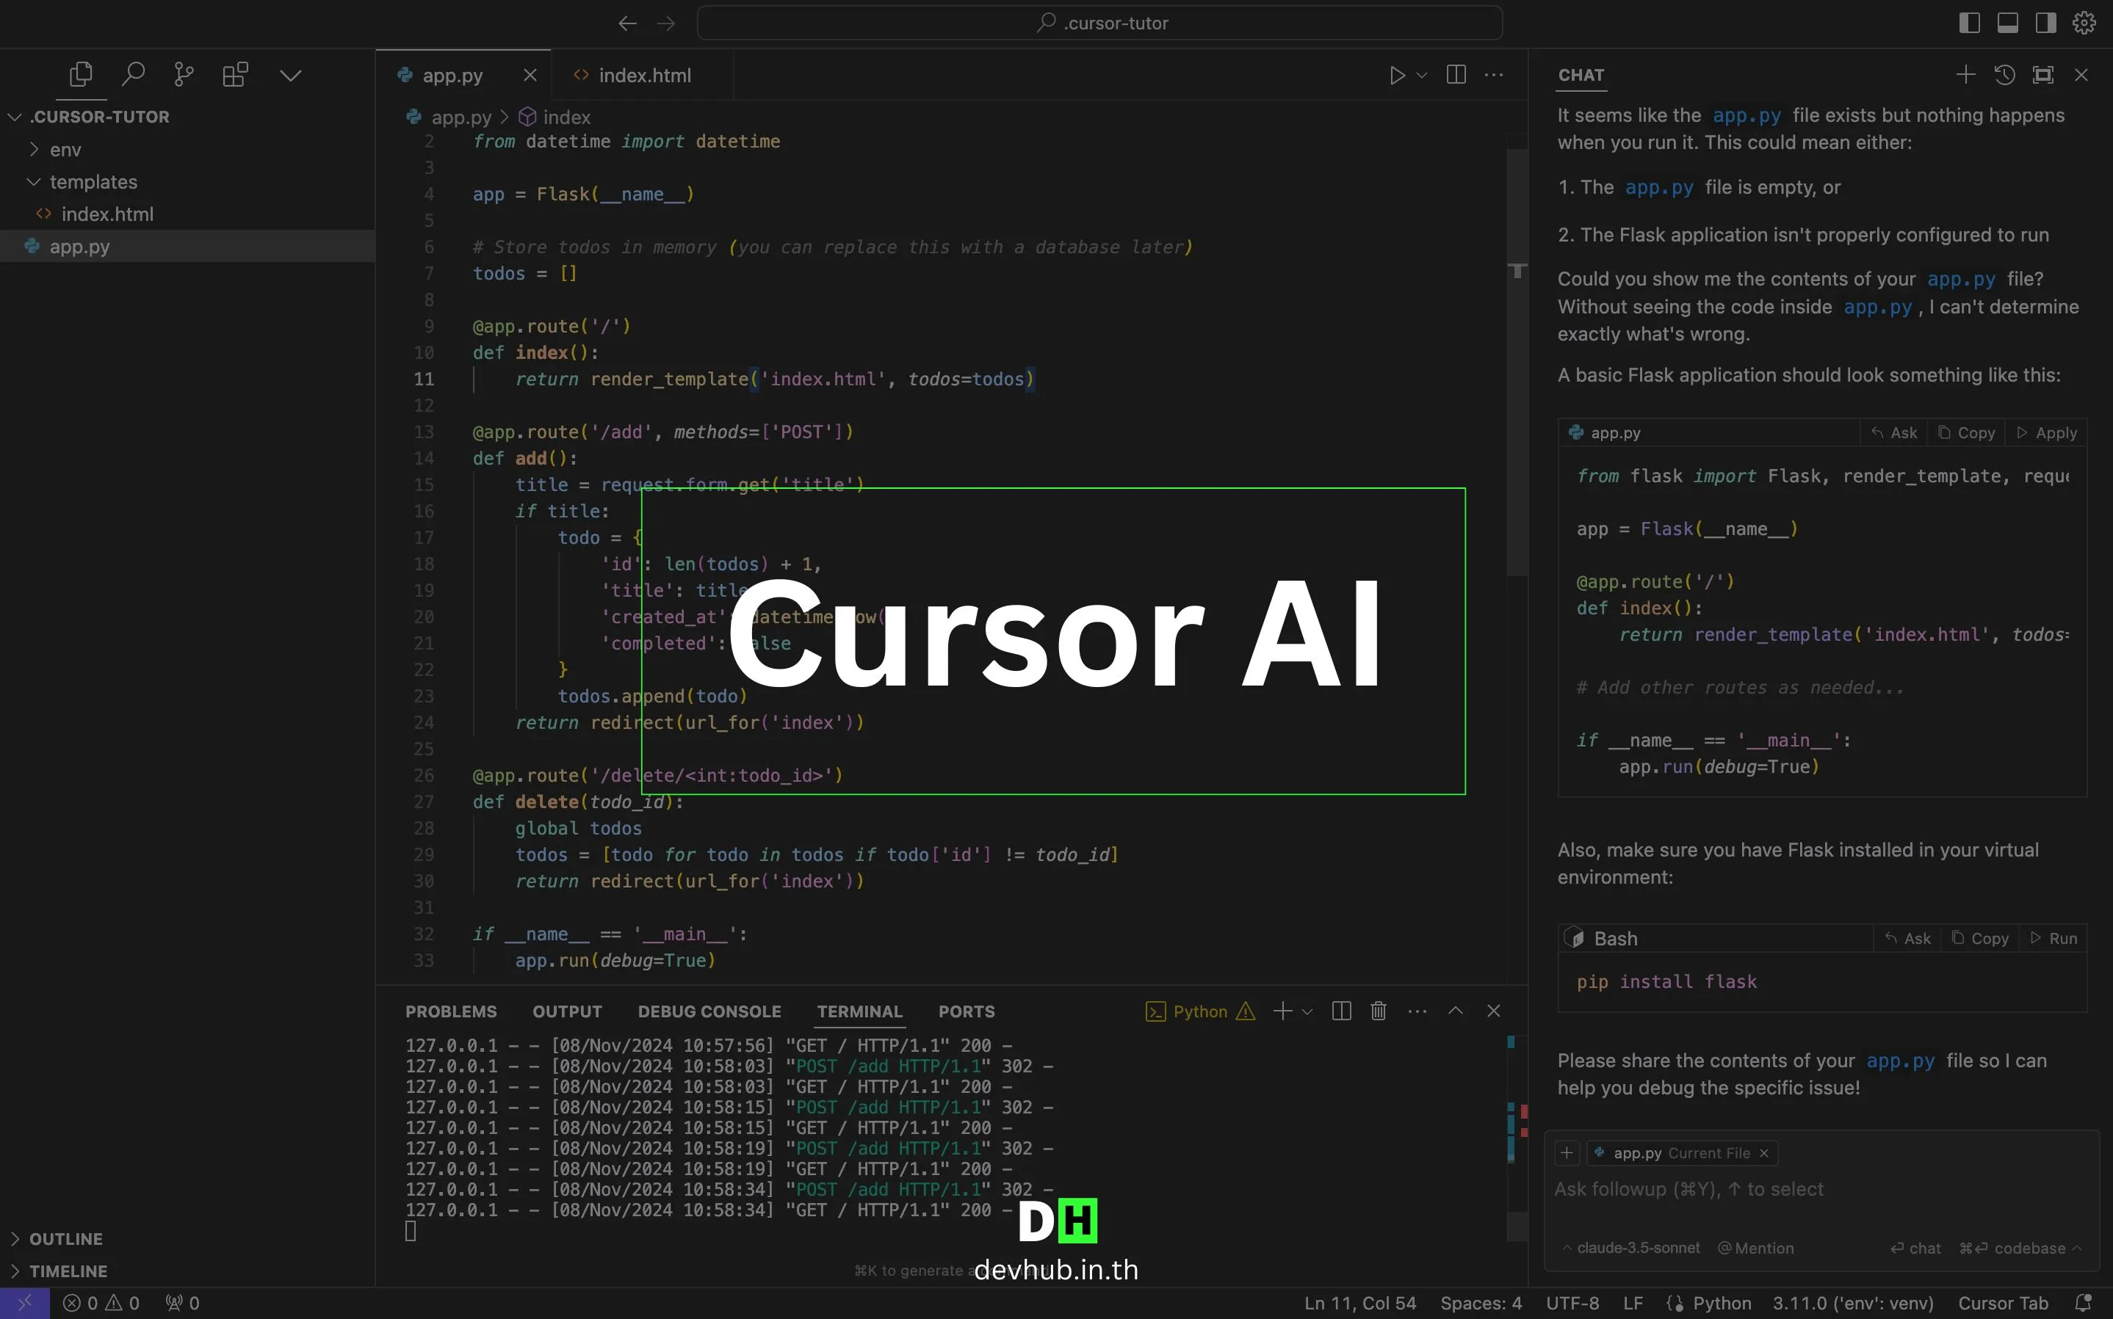The height and width of the screenshot is (1319, 2113).
Task: Toggle the Explorer panel icon
Action: pos(81,73)
